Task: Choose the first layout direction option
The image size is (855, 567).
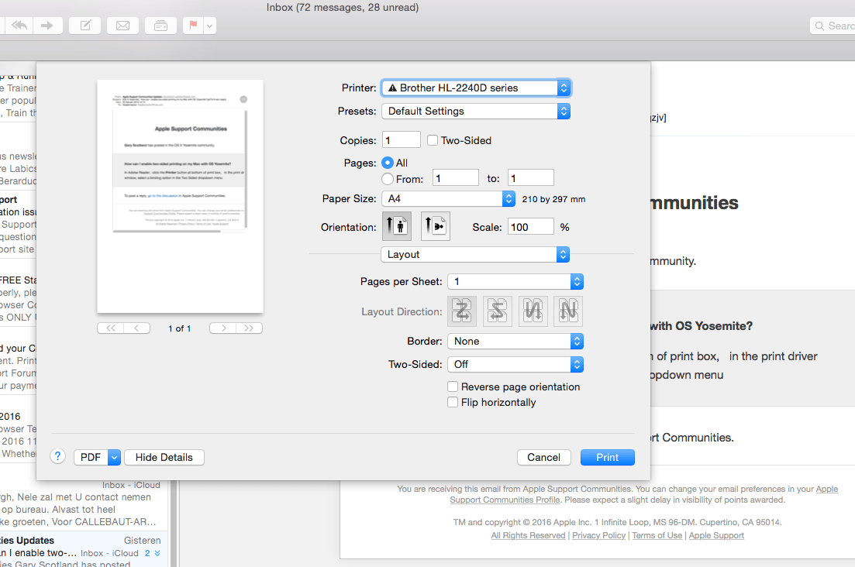Action: coord(462,311)
